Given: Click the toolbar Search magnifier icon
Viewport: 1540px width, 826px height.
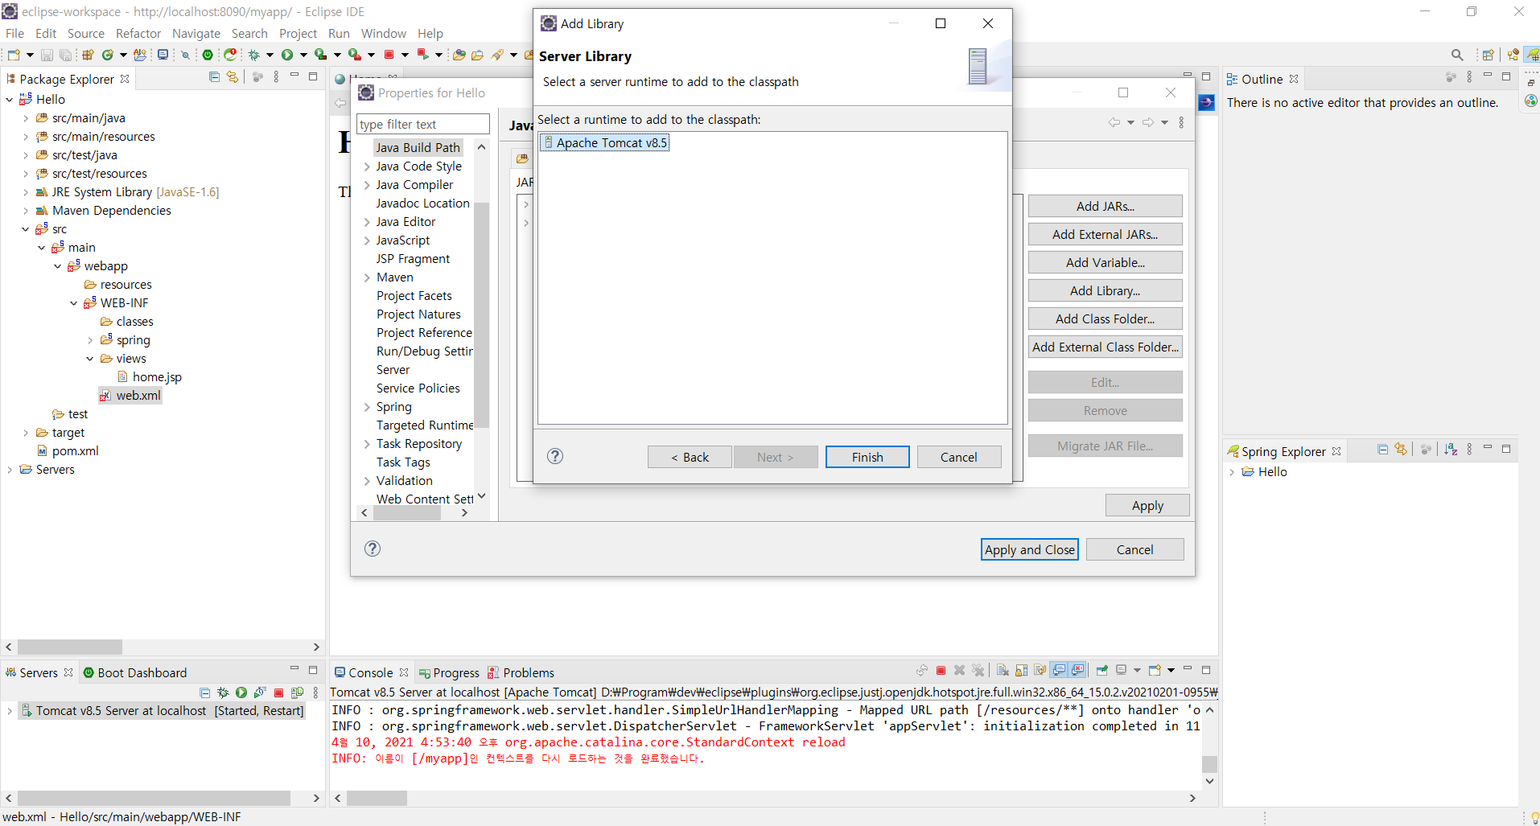Looking at the screenshot, I should pos(1457,55).
